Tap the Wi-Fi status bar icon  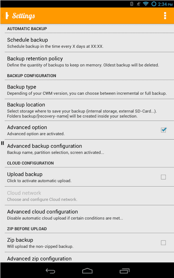146,4
